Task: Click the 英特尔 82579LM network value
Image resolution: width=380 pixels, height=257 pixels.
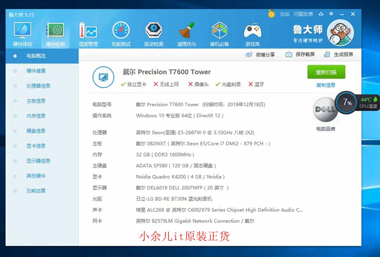Action: (x=195, y=221)
